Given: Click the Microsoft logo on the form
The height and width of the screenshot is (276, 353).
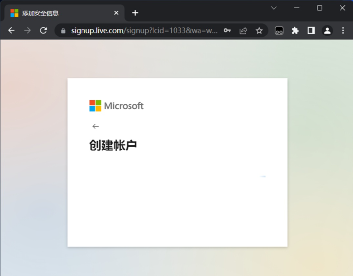Looking at the screenshot, I should pos(116,106).
